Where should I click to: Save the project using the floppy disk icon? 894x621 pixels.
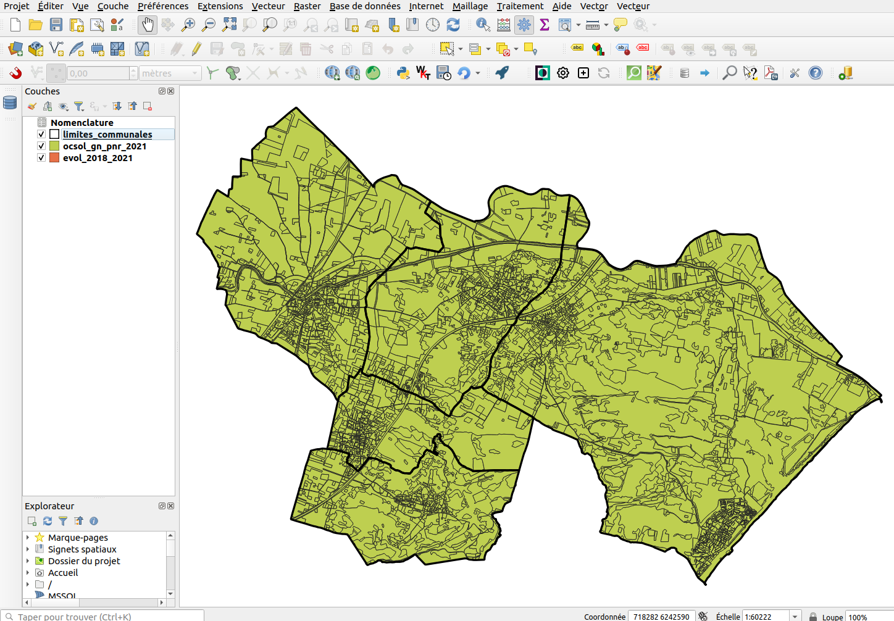[x=56, y=25]
